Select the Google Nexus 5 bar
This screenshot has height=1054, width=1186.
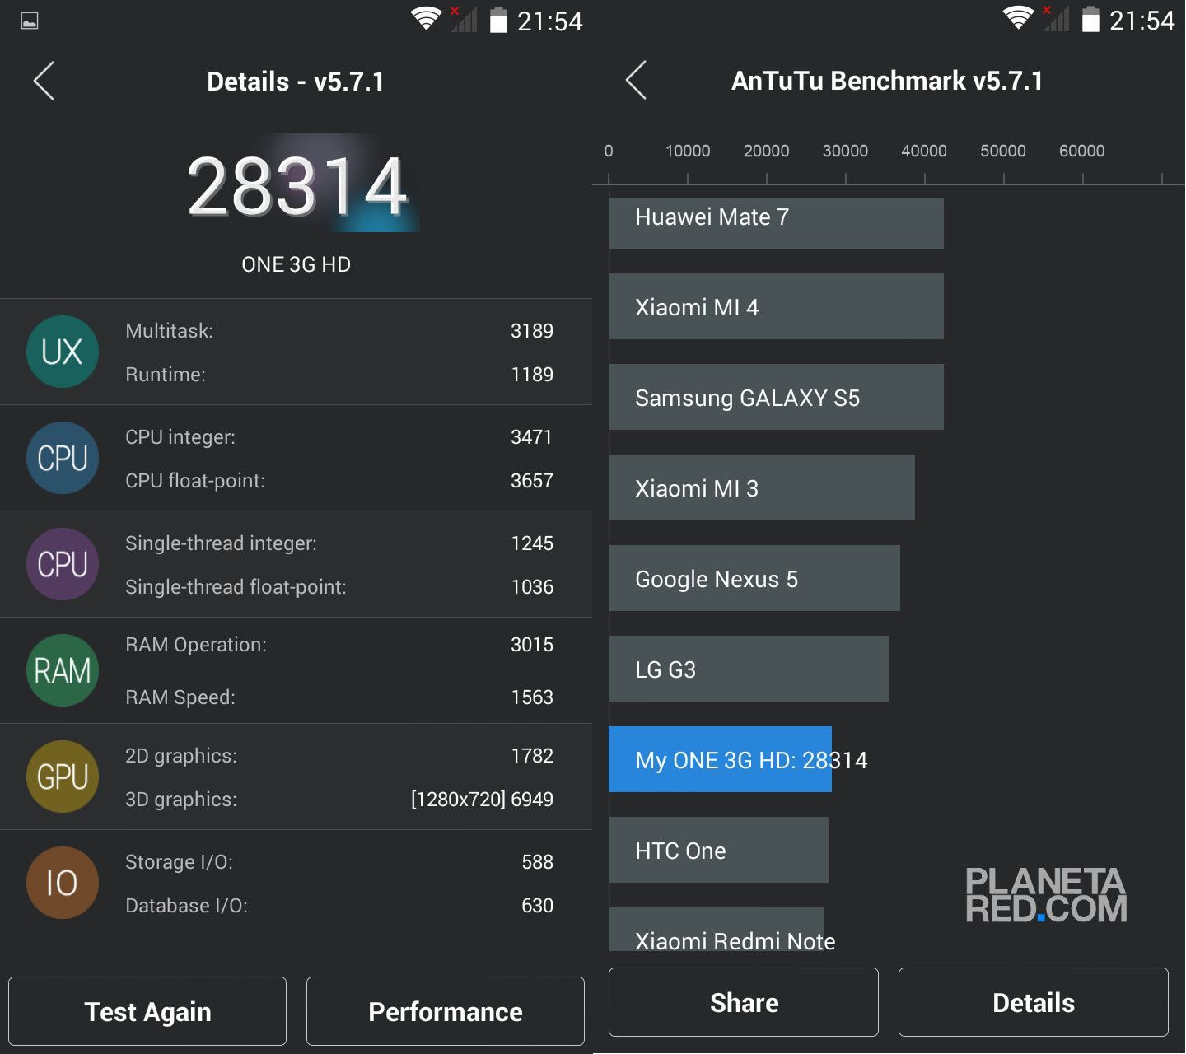pyautogui.click(x=754, y=578)
